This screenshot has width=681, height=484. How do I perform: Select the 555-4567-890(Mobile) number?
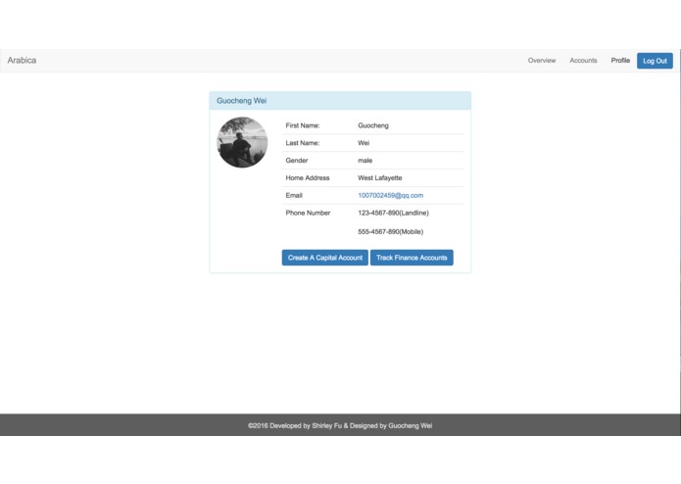pos(391,232)
